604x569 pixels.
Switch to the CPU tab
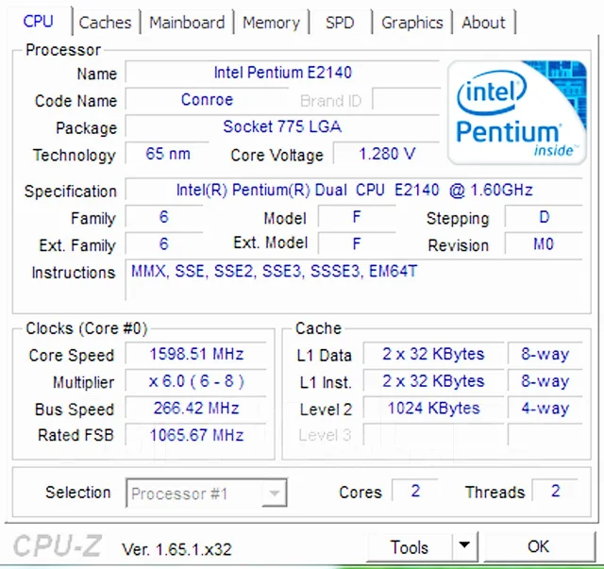[x=38, y=21]
